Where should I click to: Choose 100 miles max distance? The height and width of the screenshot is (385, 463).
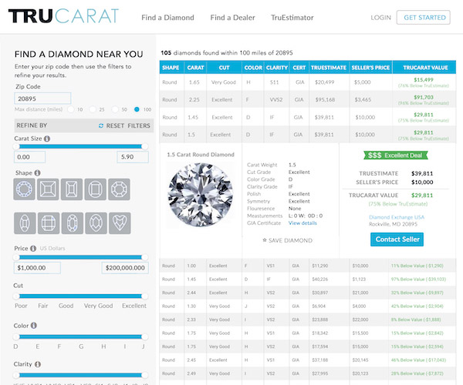(x=137, y=109)
